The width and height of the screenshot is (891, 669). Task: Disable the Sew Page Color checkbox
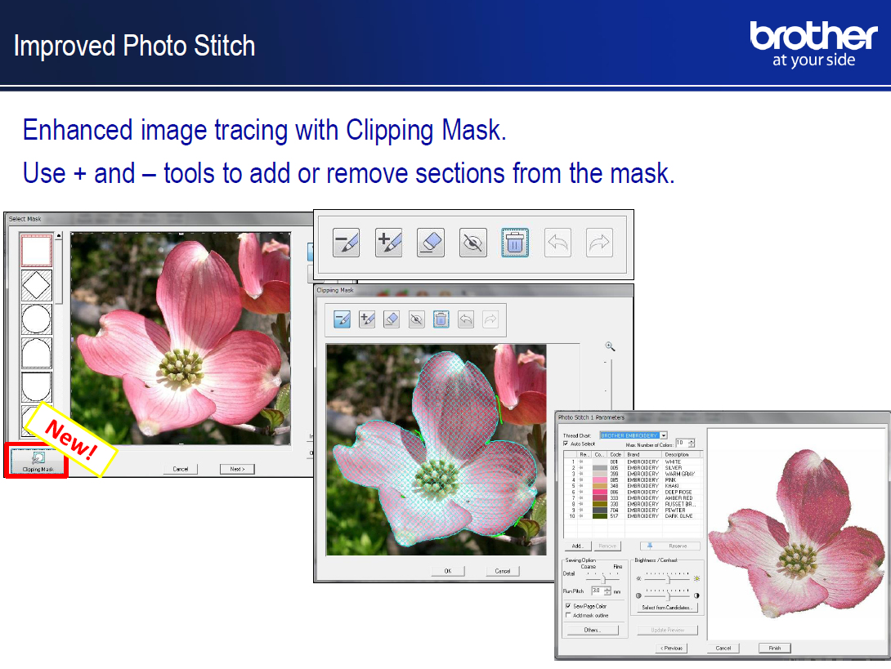pos(568,606)
